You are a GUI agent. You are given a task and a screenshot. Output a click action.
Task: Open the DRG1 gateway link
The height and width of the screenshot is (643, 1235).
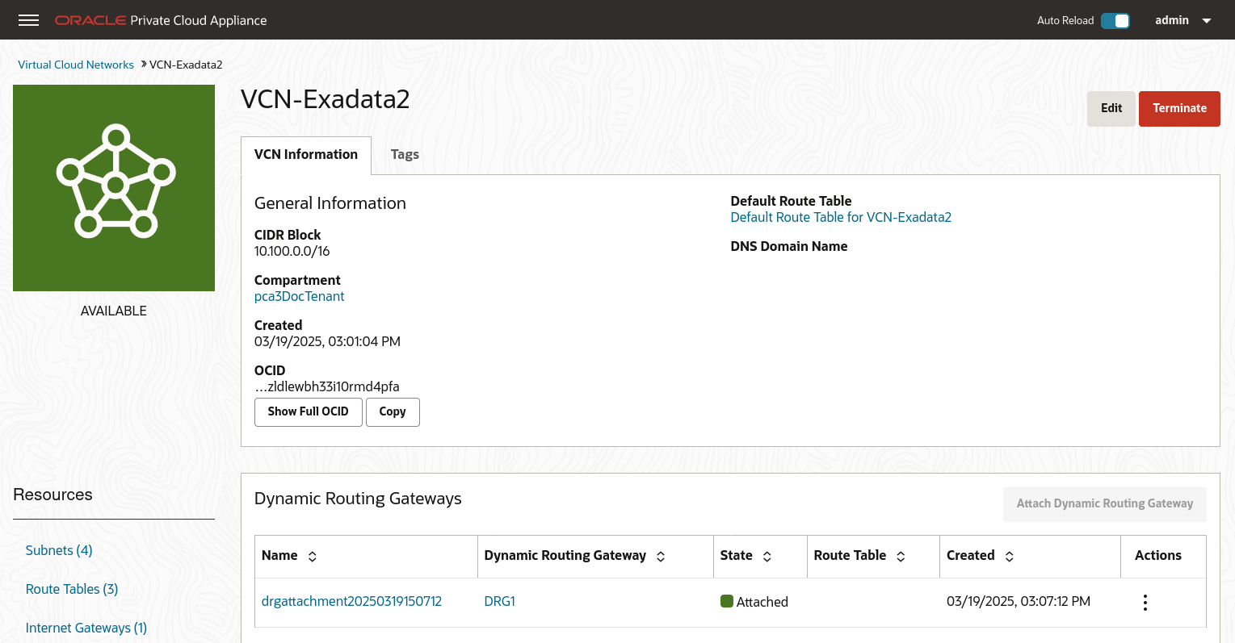[499, 601]
